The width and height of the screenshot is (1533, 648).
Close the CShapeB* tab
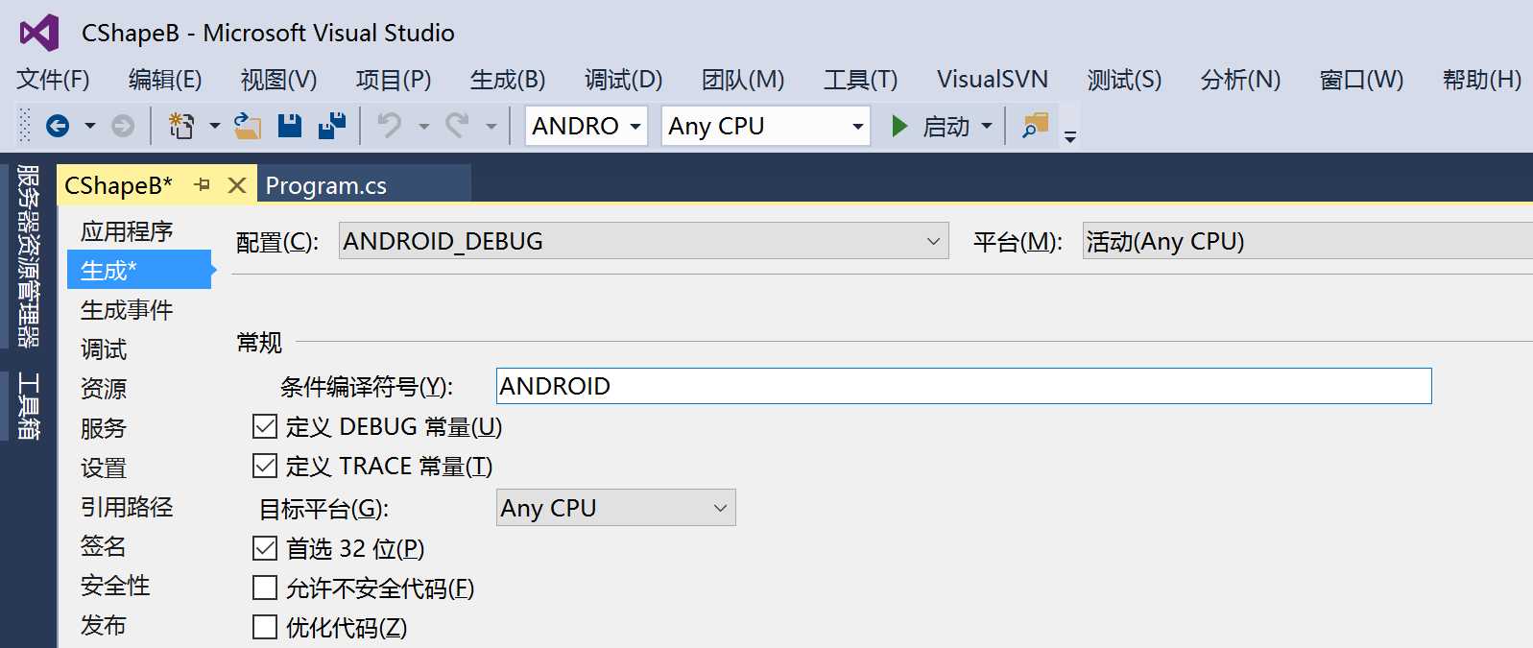point(237,185)
